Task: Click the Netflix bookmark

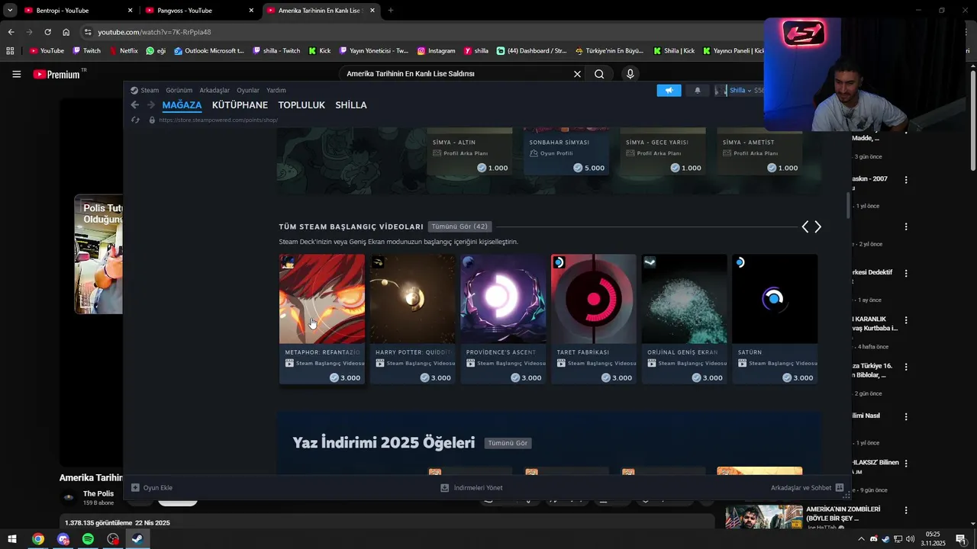Action: 124,51
